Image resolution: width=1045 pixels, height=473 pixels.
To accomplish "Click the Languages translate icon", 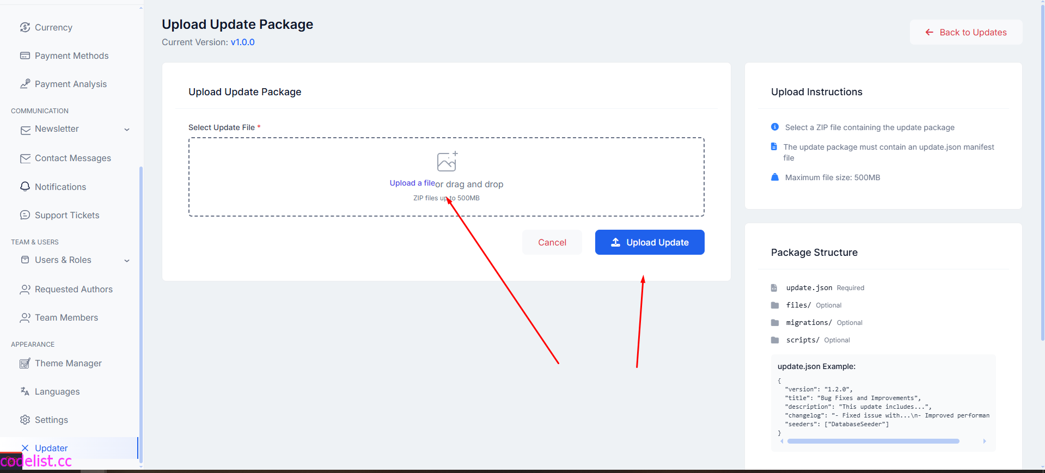I will coord(25,391).
